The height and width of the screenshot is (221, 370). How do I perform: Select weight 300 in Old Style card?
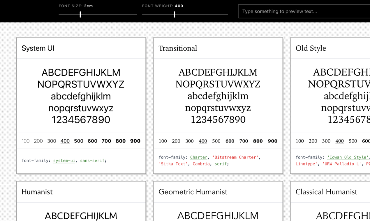tap(326, 141)
